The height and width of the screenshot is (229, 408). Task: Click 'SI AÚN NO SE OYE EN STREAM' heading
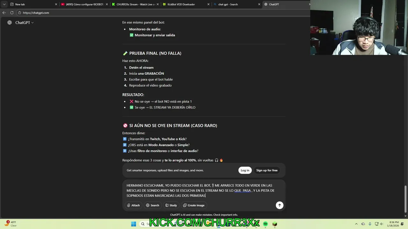point(173,125)
